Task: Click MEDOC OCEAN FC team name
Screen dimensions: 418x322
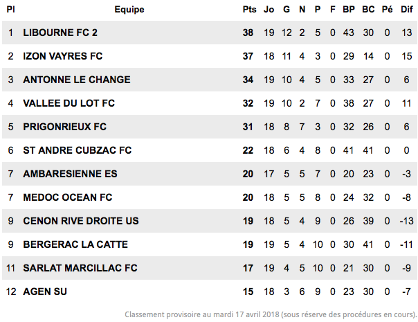Action: [x=68, y=197]
